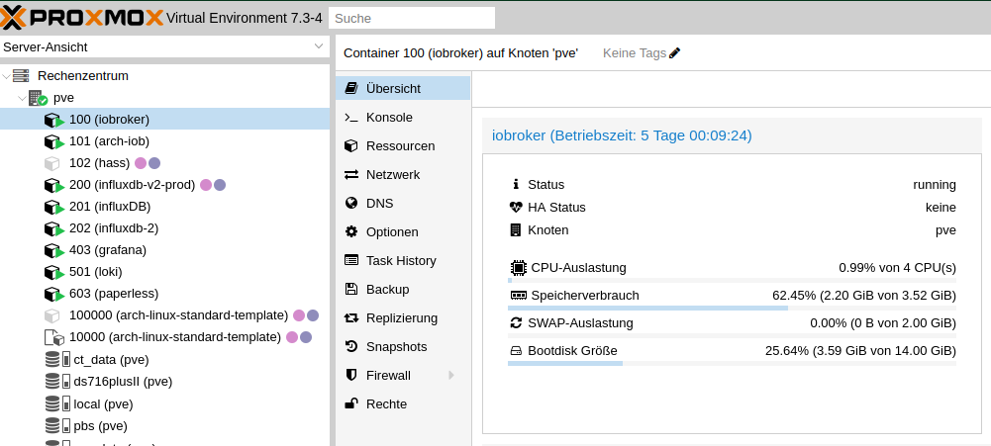This screenshot has width=991, height=446.
Task: Open the Ressourcen tab
Action: 403,146
